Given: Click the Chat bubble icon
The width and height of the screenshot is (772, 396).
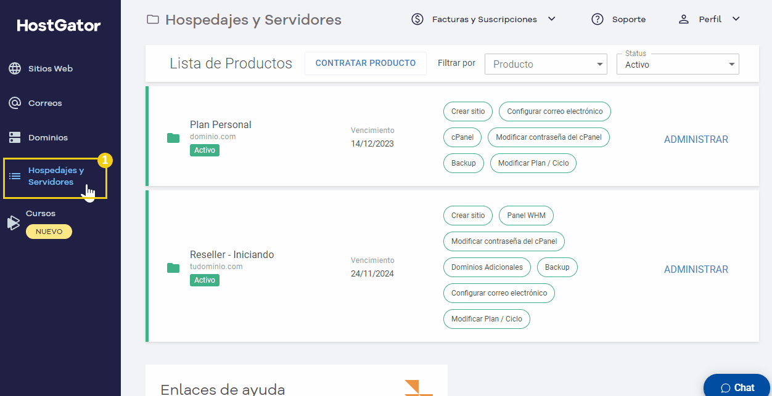Looking at the screenshot, I should click(x=726, y=388).
